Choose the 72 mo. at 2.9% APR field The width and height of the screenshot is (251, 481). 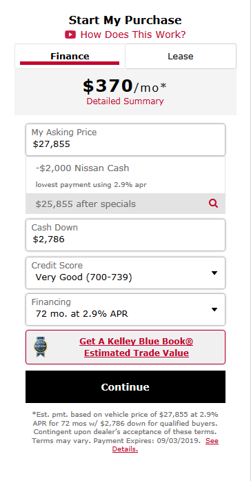125,310
